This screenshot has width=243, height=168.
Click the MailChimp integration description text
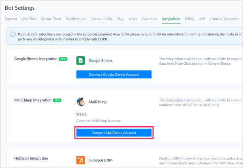(201, 102)
